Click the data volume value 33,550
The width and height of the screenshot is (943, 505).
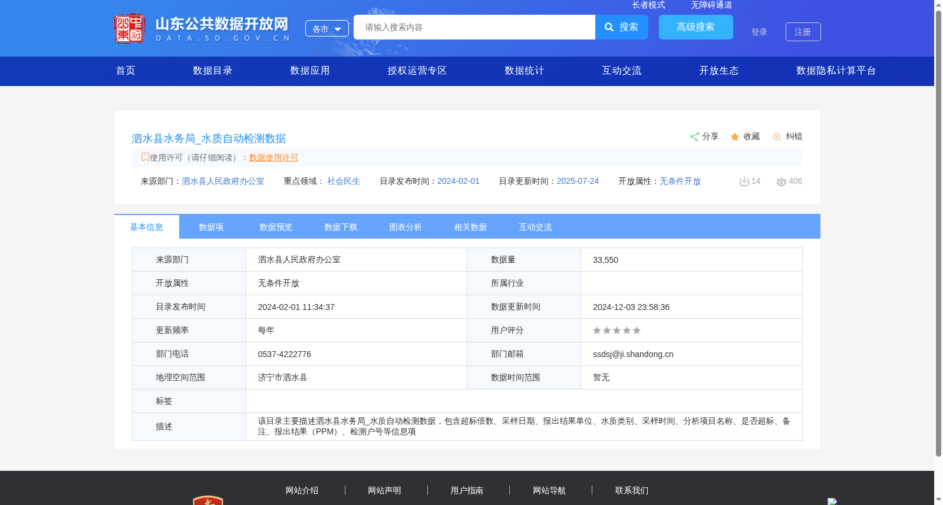point(605,260)
